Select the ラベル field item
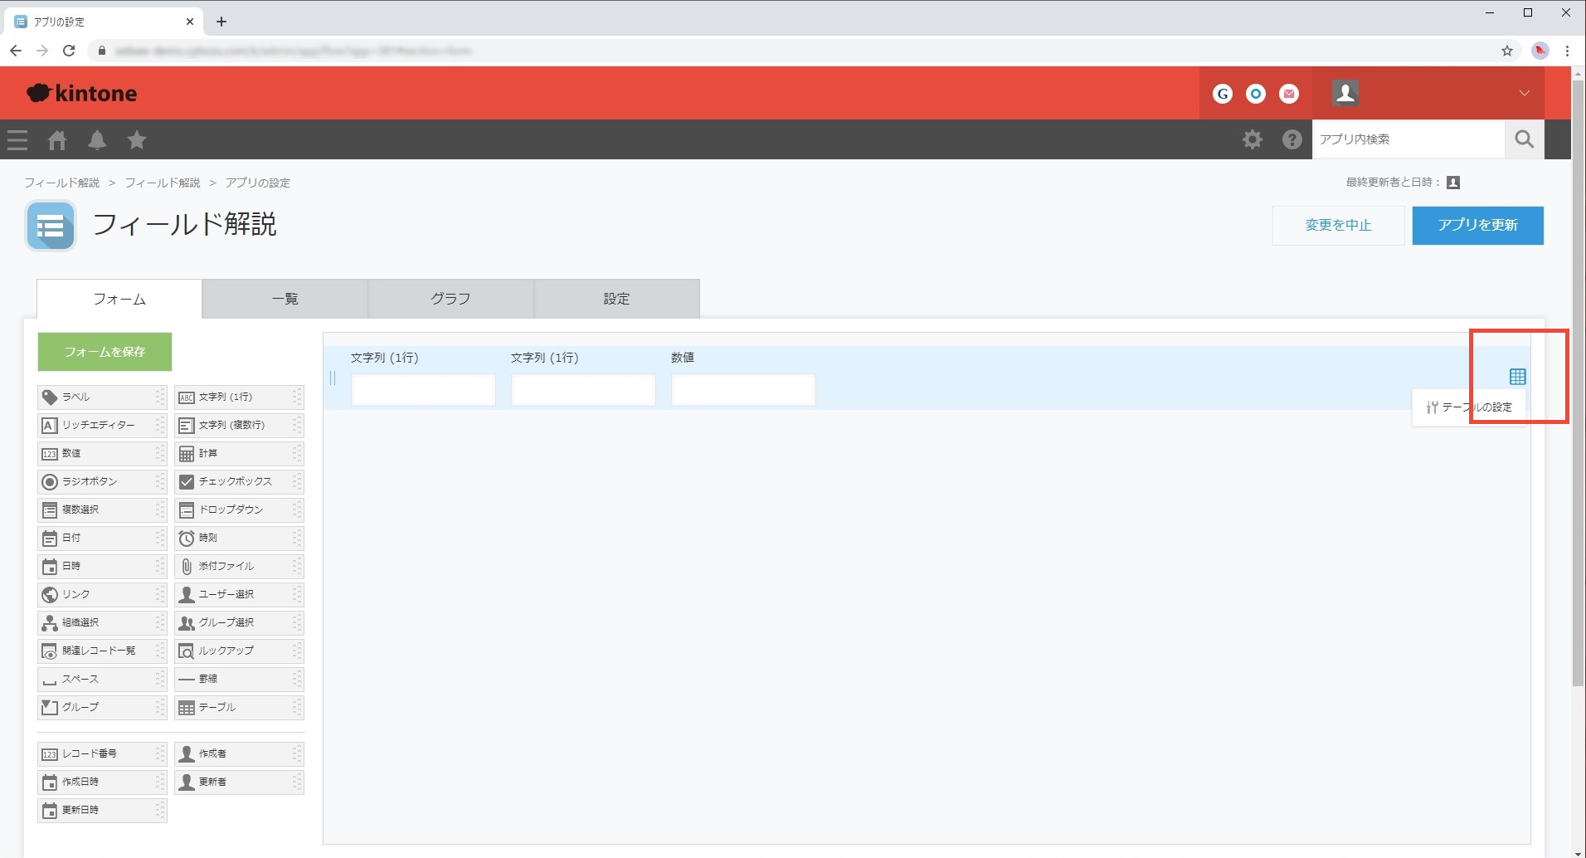 pos(102,397)
